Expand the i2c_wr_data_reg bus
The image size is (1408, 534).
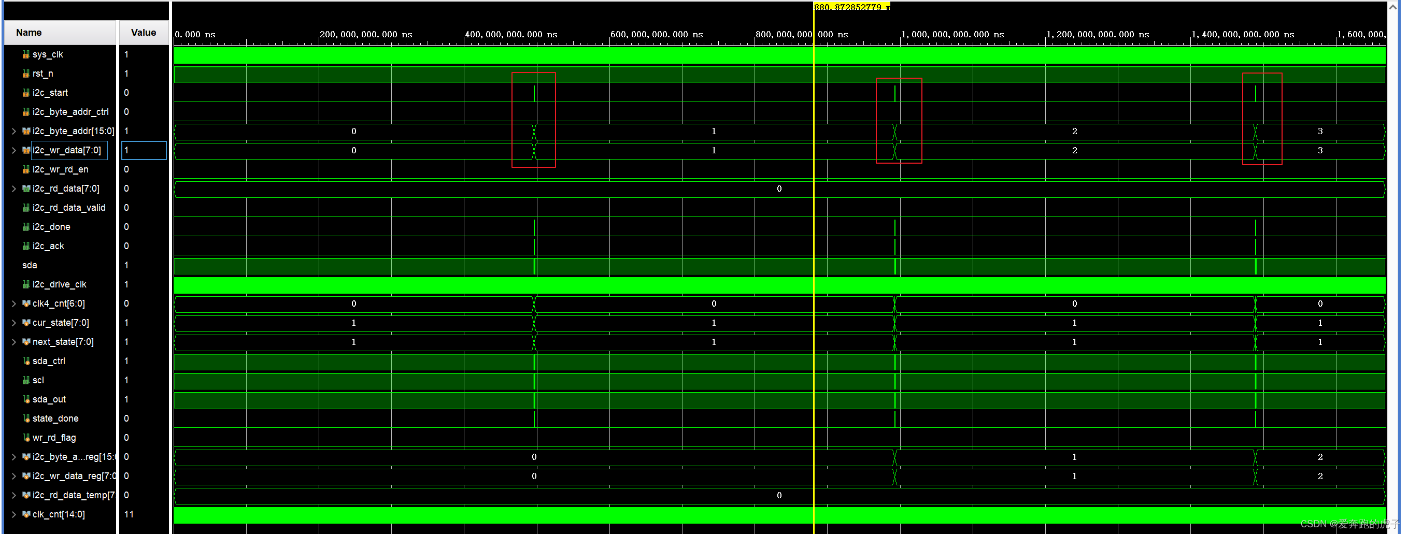13,476
